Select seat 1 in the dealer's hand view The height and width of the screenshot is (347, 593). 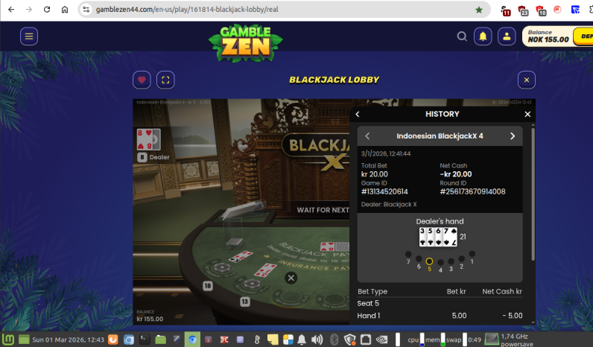tap(472, 253)
